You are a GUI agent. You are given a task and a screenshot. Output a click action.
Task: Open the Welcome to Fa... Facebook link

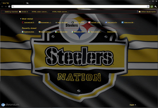pyautogui.click(x=112, y=22)
